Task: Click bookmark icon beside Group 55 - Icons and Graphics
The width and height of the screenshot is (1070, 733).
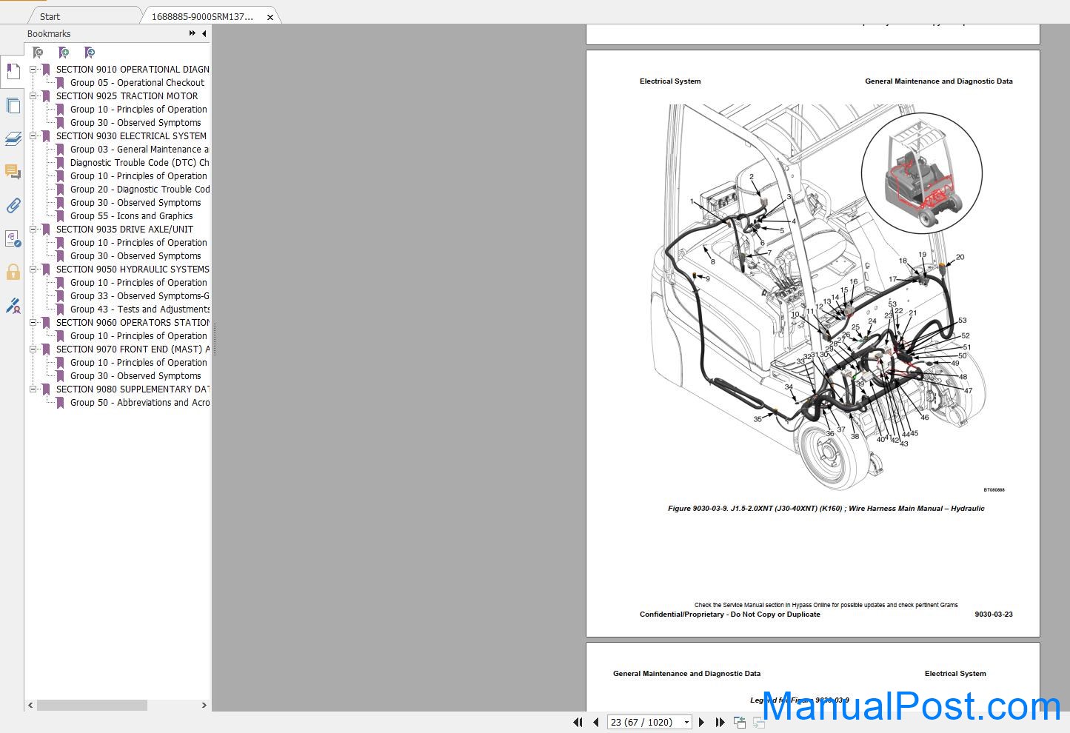Action: tap(61, 215)
